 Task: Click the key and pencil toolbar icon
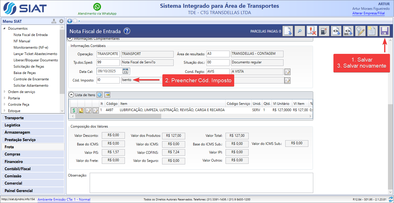(x=360, y=31)
